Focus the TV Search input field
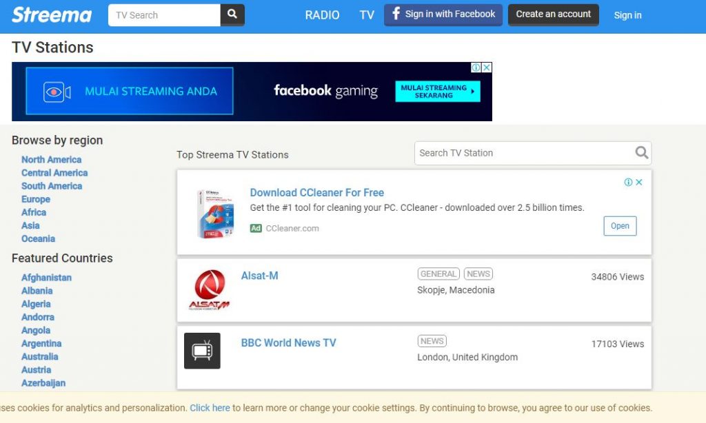 pyautogui.click(x=164, y=15)
